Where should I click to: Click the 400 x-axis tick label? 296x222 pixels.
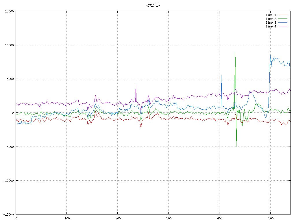[219, 218]
